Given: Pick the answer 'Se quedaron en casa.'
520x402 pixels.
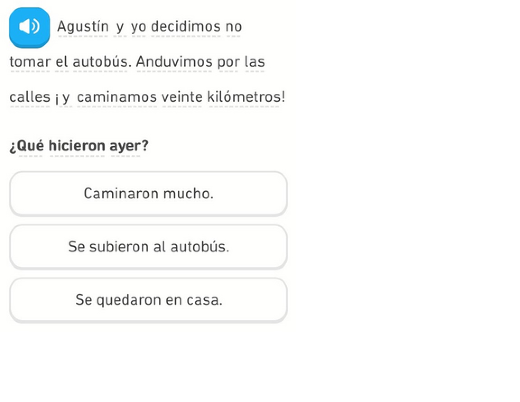Looking at the screenshot, I should click(148, 300).
